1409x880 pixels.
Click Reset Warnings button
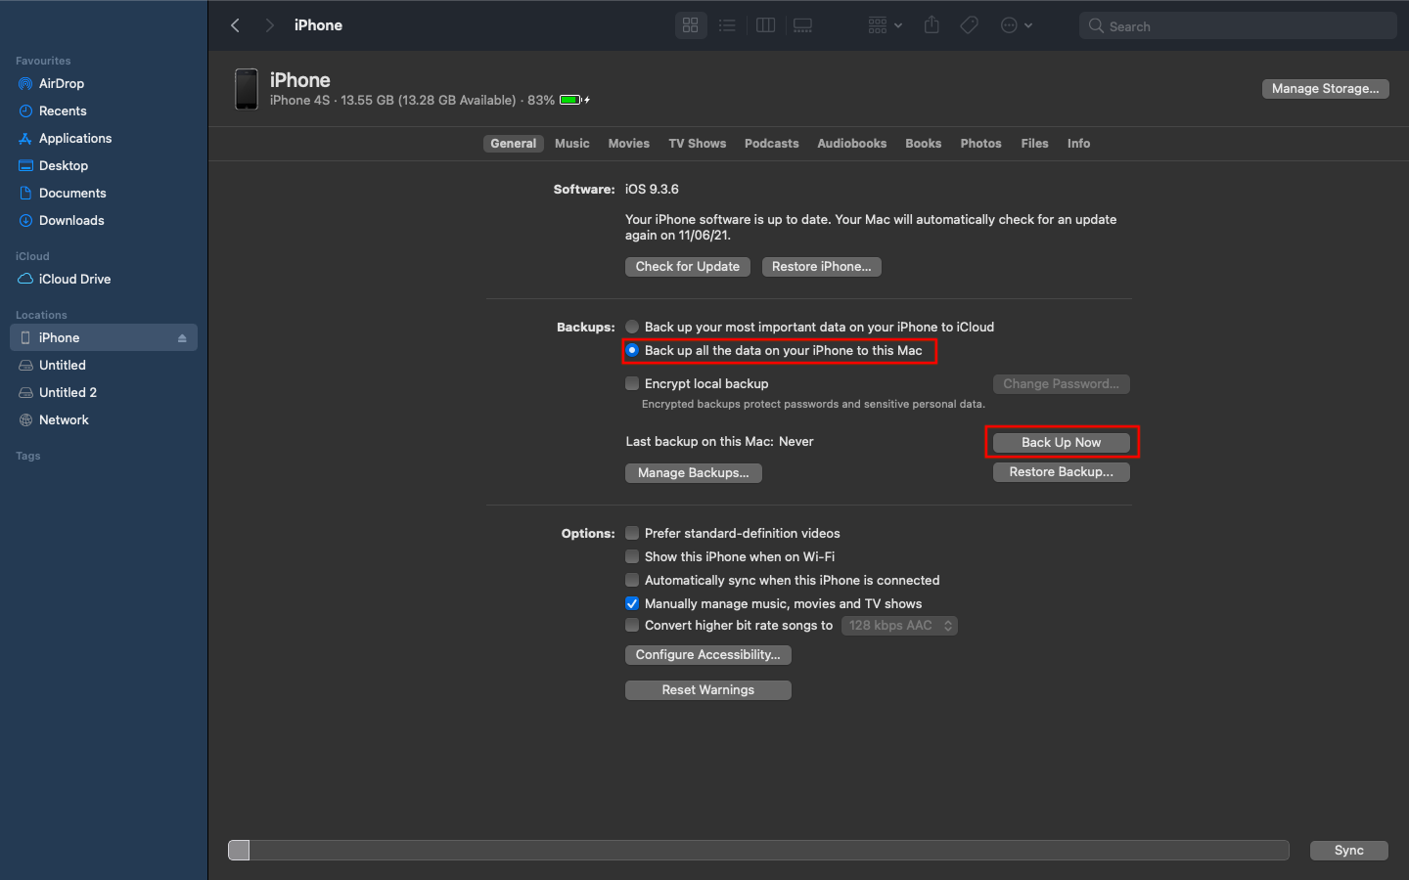708,690
